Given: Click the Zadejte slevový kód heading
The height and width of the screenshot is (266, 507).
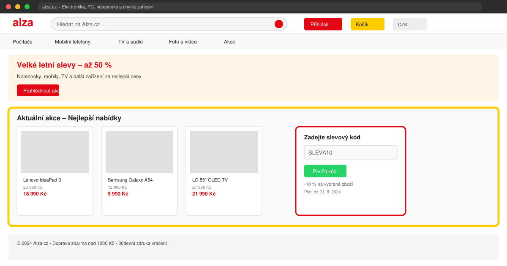Looking at the screenshot, I should click(332, 137).
